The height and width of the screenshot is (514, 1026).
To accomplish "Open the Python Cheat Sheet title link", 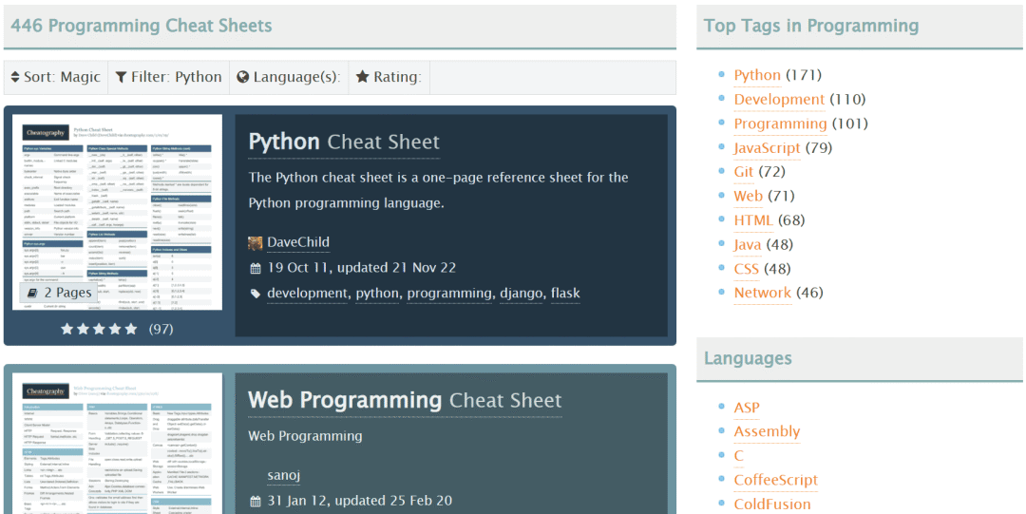I will (344, 143).
